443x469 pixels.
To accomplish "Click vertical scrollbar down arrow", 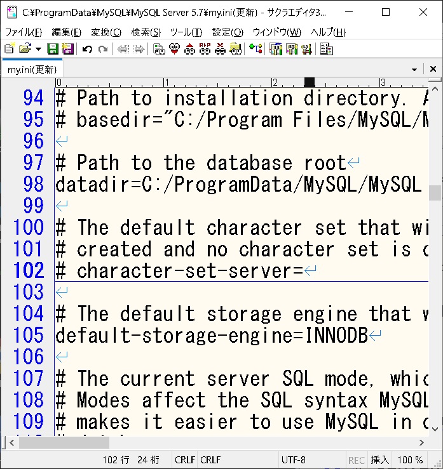I will point(435,429).
